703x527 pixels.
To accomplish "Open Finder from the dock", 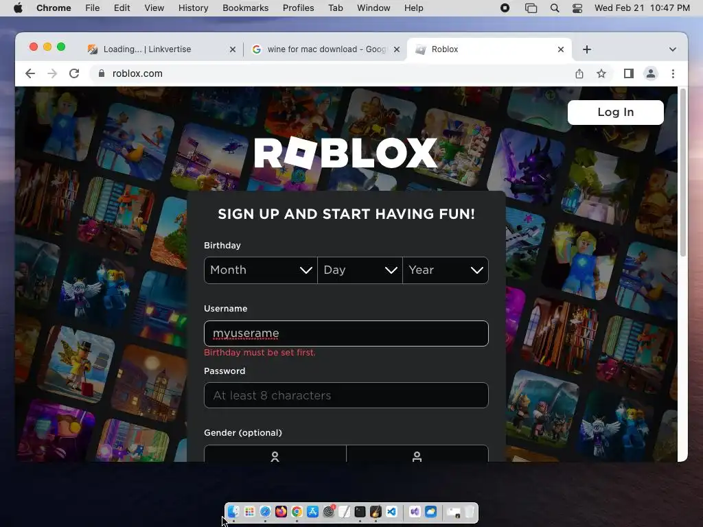I will pos(233,512).
